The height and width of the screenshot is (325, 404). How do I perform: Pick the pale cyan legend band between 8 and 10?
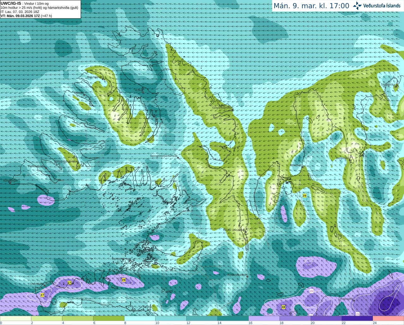(x=140, y=318)
